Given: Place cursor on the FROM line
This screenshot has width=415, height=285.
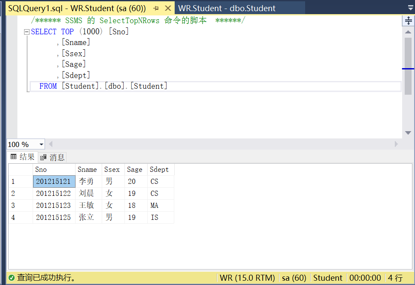Looking at the screenshot, I should click(x=215, y=87).
